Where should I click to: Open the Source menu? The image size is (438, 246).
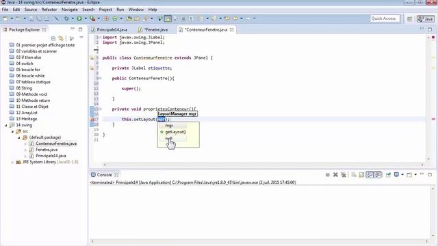point(31,10)
